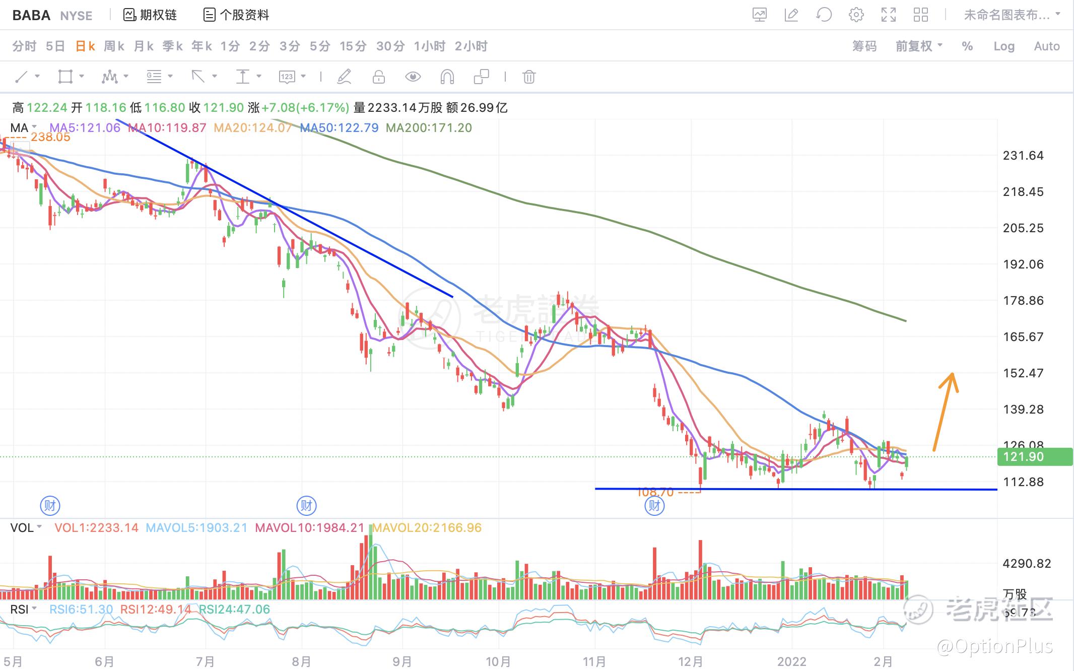This screenshot has height=671, width=1074.
Task: Select the 月k monthly candlestick tab
Action: [x=144, y=46]
